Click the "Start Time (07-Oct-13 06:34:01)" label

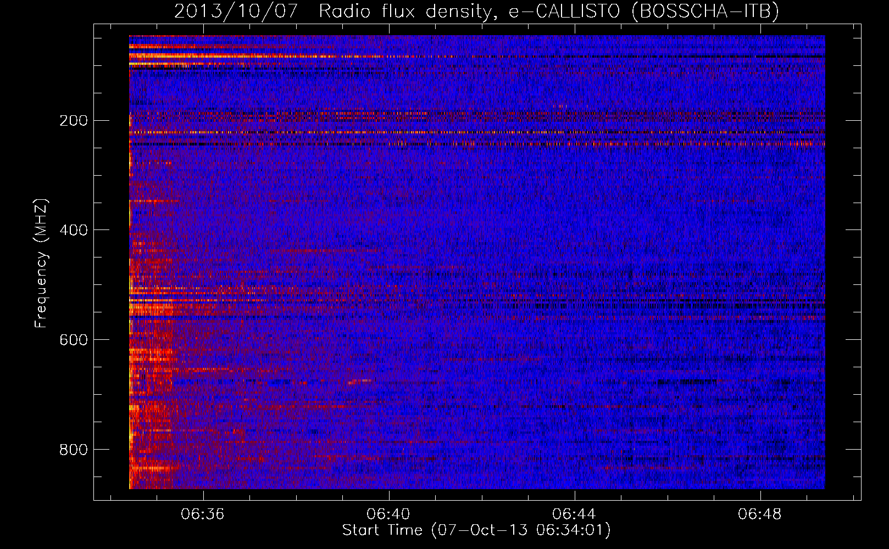click(x=476, y=530)
